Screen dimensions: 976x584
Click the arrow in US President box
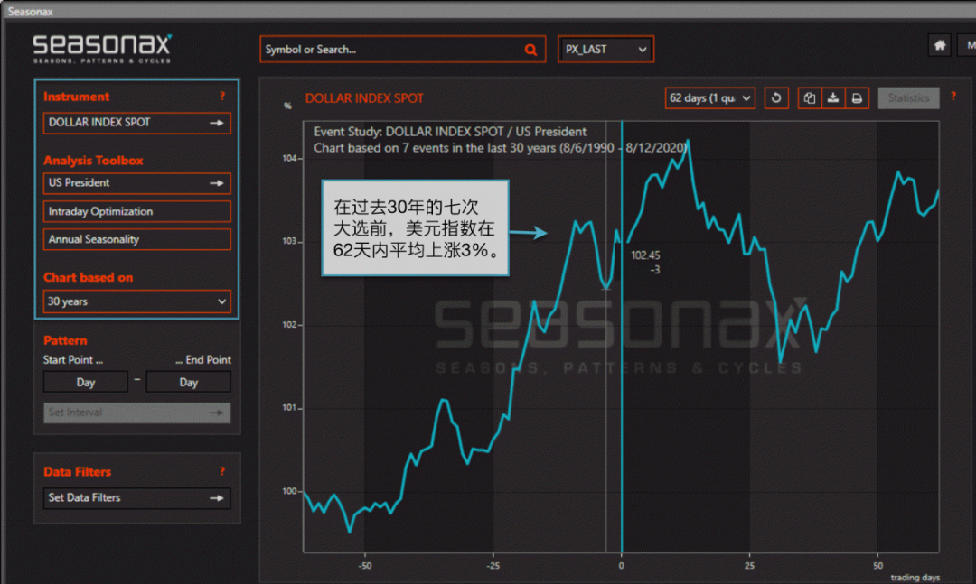[x=217, y=183]
